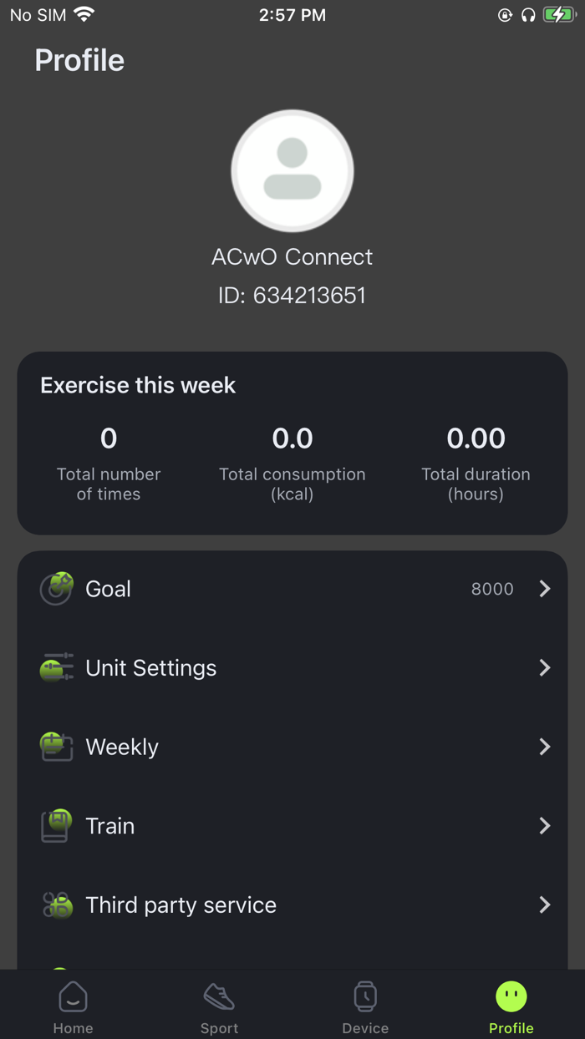Expand the Goal row chevron

pos(544,588)
